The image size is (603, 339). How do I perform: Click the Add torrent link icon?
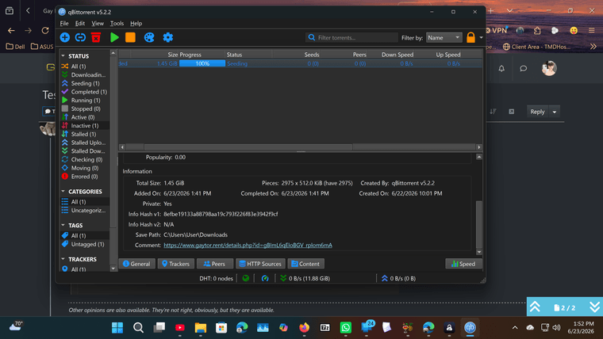(80, 38)
